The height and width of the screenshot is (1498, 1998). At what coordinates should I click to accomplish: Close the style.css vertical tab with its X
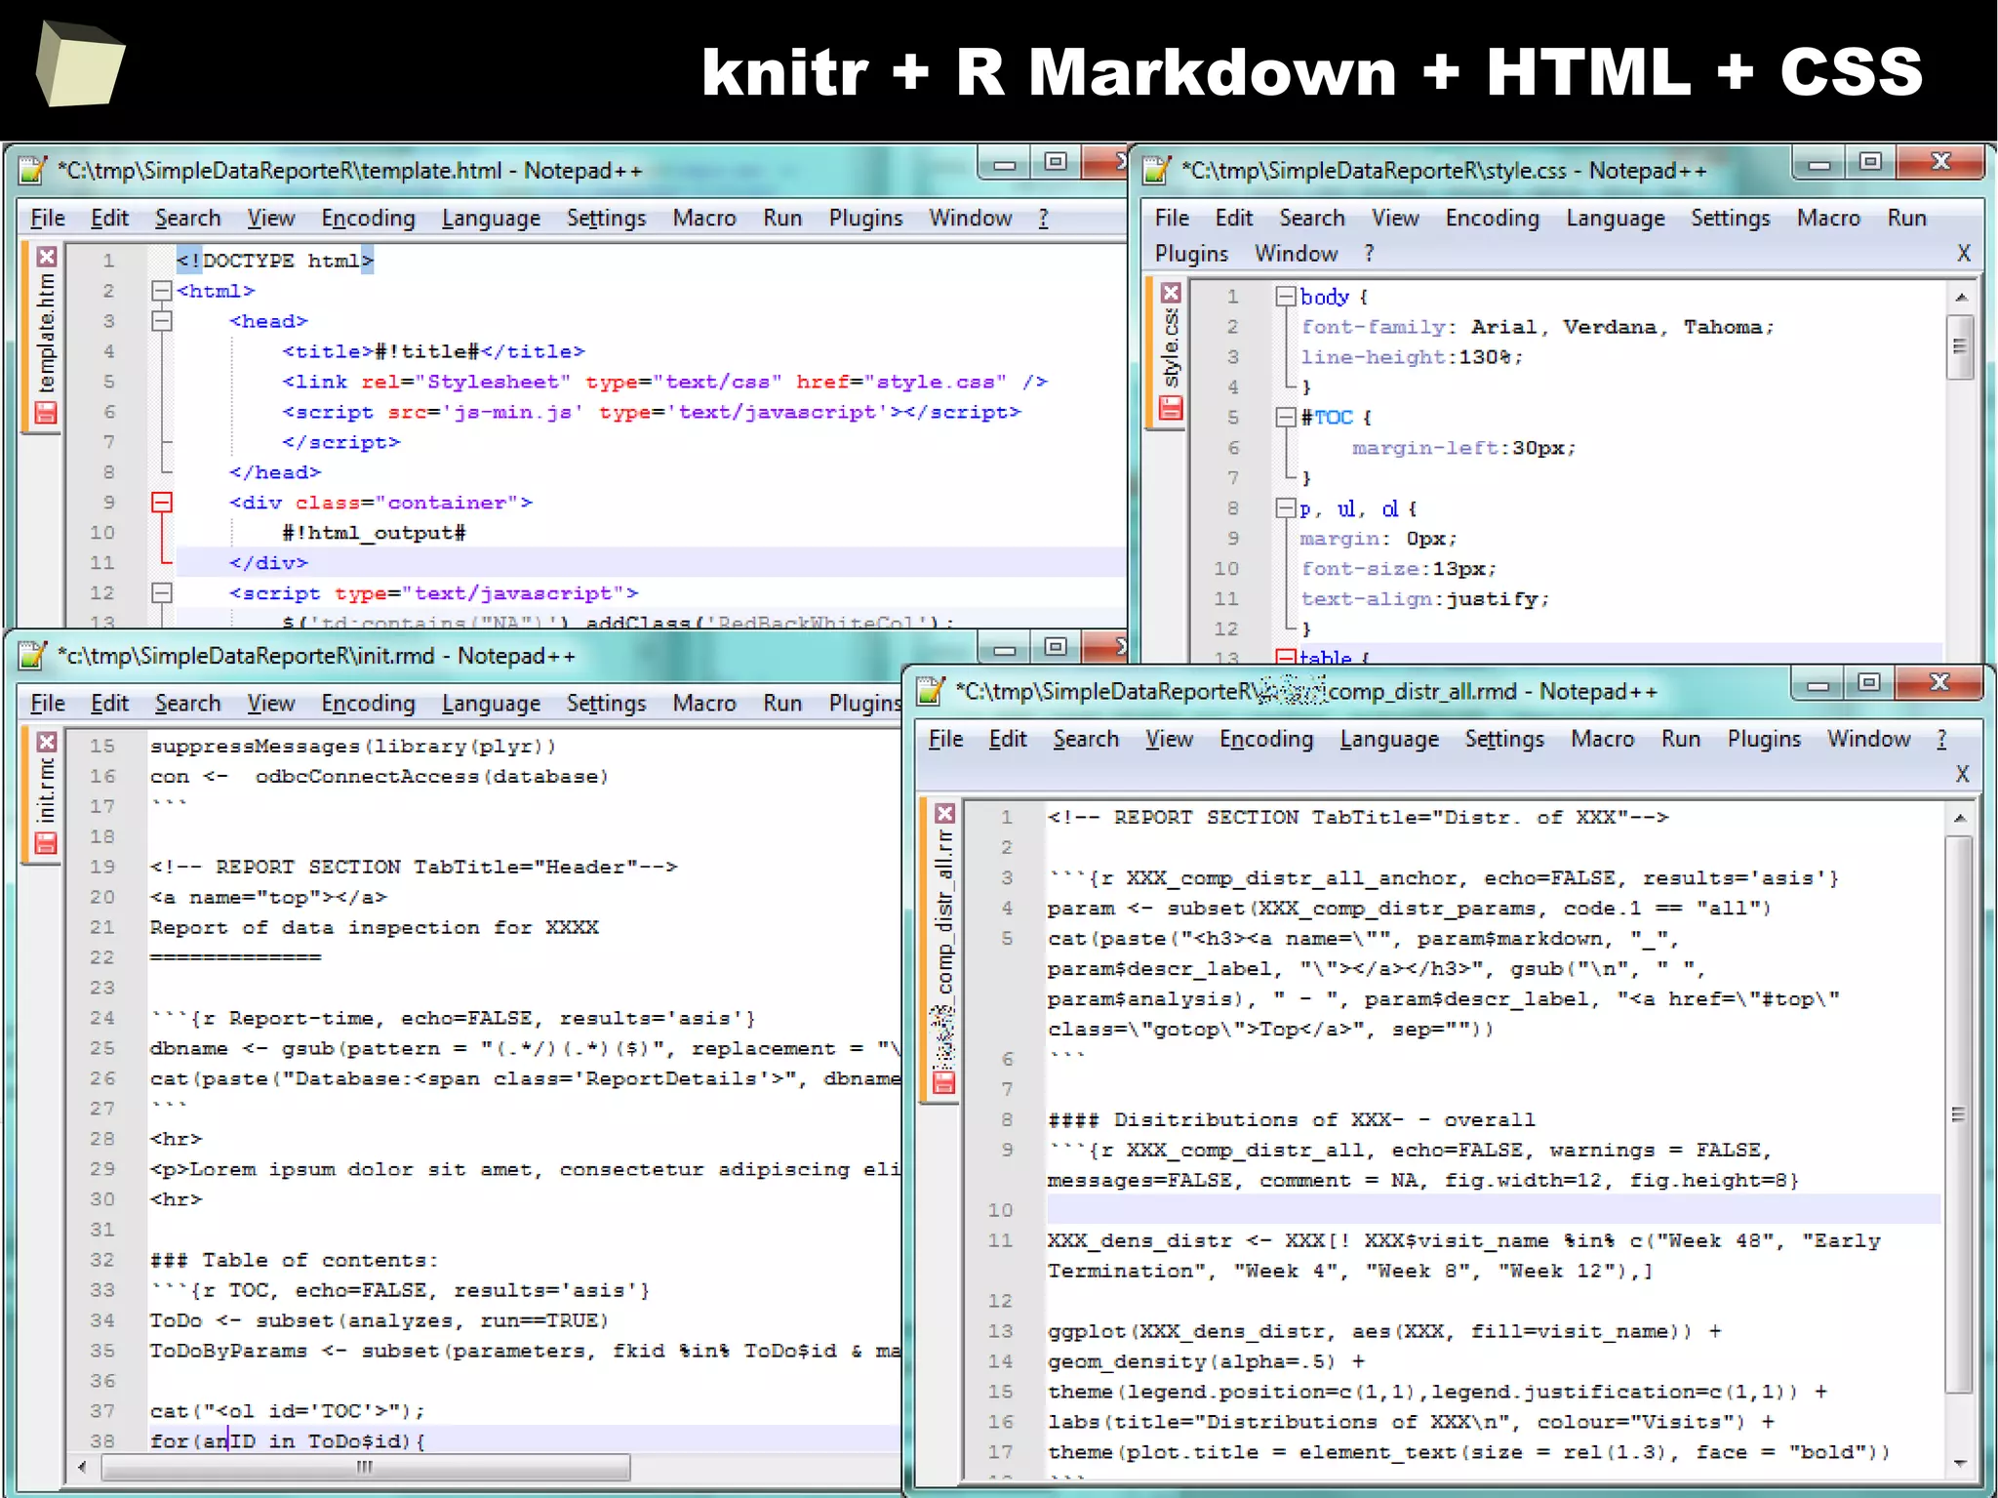[1171, 292]
